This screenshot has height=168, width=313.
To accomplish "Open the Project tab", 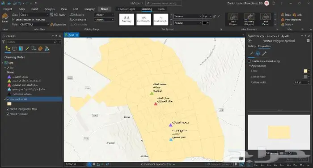I will [8, 9].
